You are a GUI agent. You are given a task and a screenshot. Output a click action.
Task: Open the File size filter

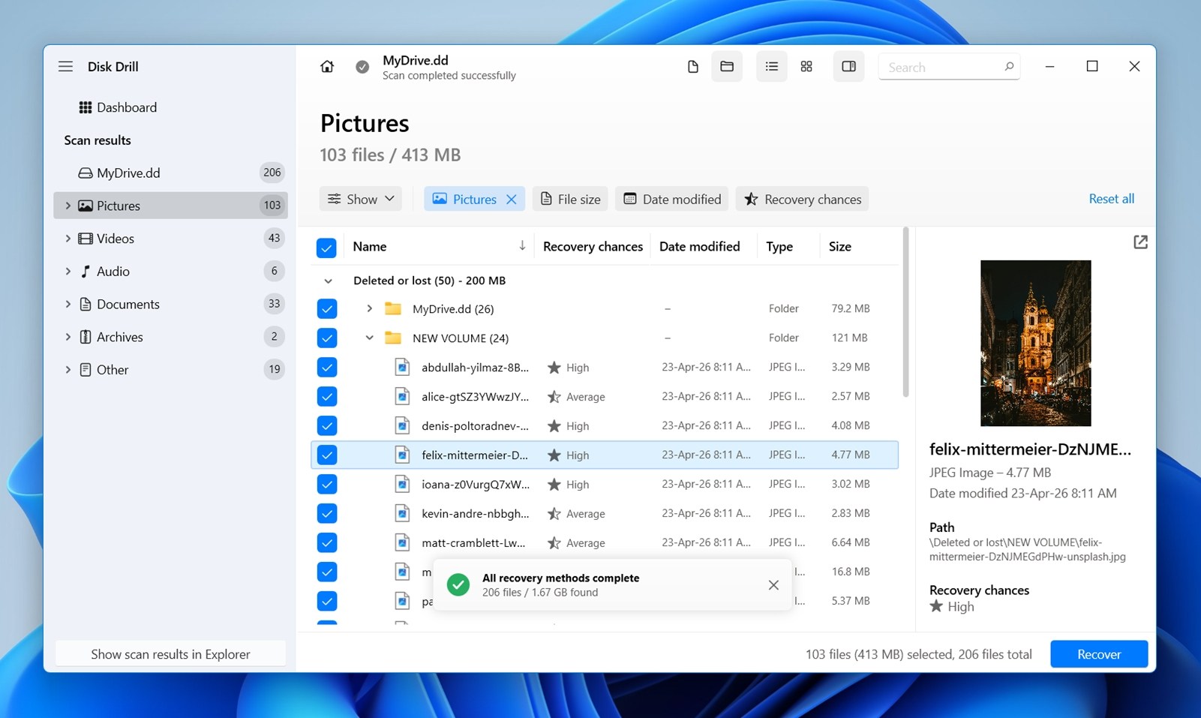[571, 199]
